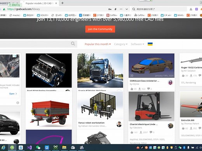The width and height of the screenshot is (202, 151).
Task: Click the purple extension icon in browser toolbar
Action: 197,9
